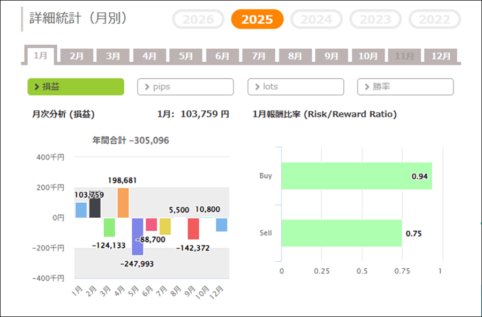
Task: Click the purple May bar labeled -247,993
Action: point(137,236)
